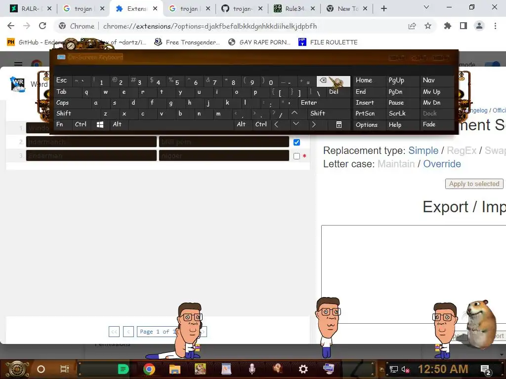
Task: Toggle Caps lock on the on-screen keyboard
Action: pos(72,103)
